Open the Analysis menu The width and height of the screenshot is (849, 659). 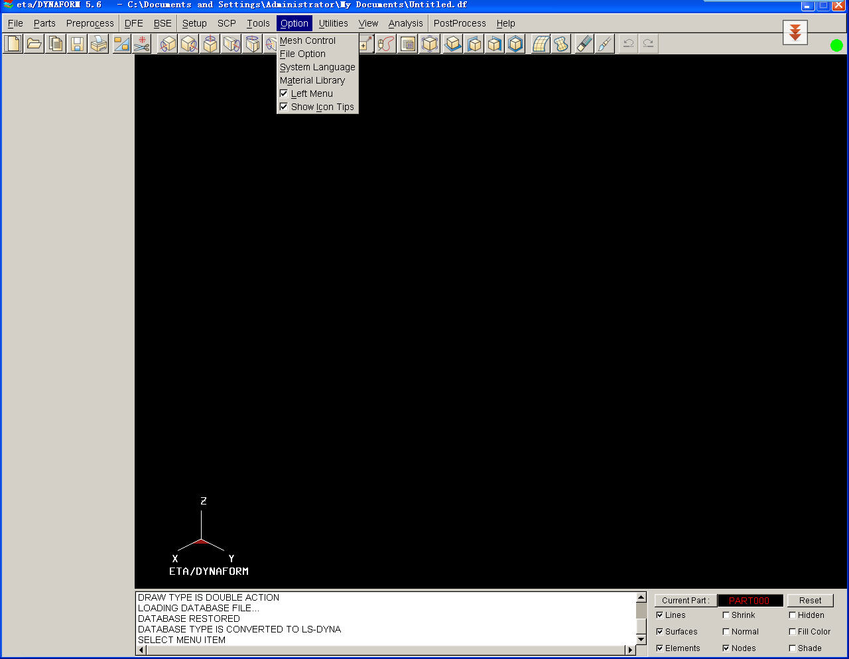[406, 23]
